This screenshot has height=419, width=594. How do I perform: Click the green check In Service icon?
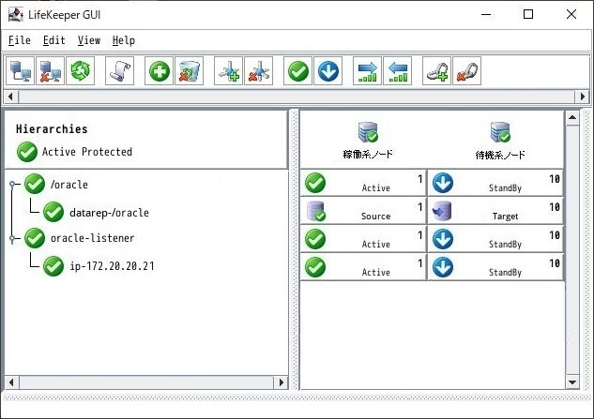(x=298, y=71)
